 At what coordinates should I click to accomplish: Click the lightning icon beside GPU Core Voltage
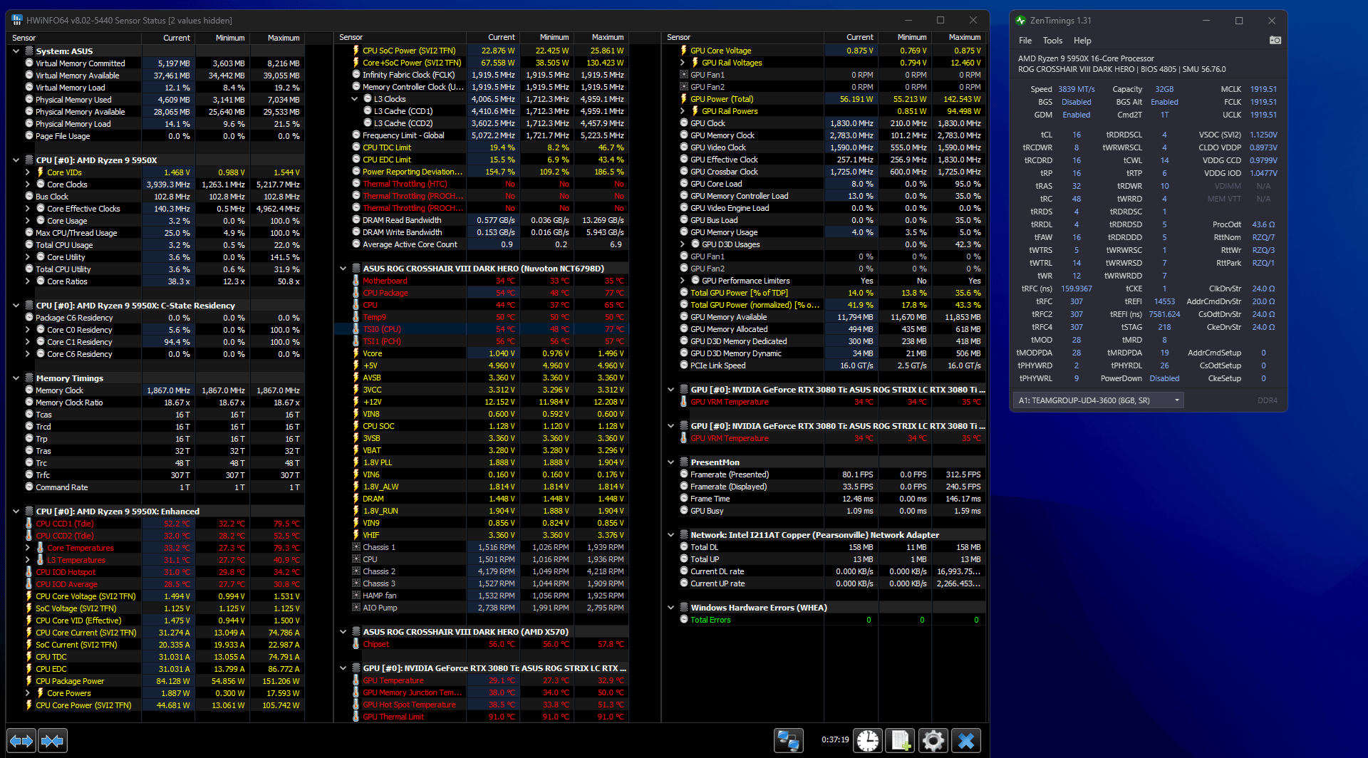(684, 51)
